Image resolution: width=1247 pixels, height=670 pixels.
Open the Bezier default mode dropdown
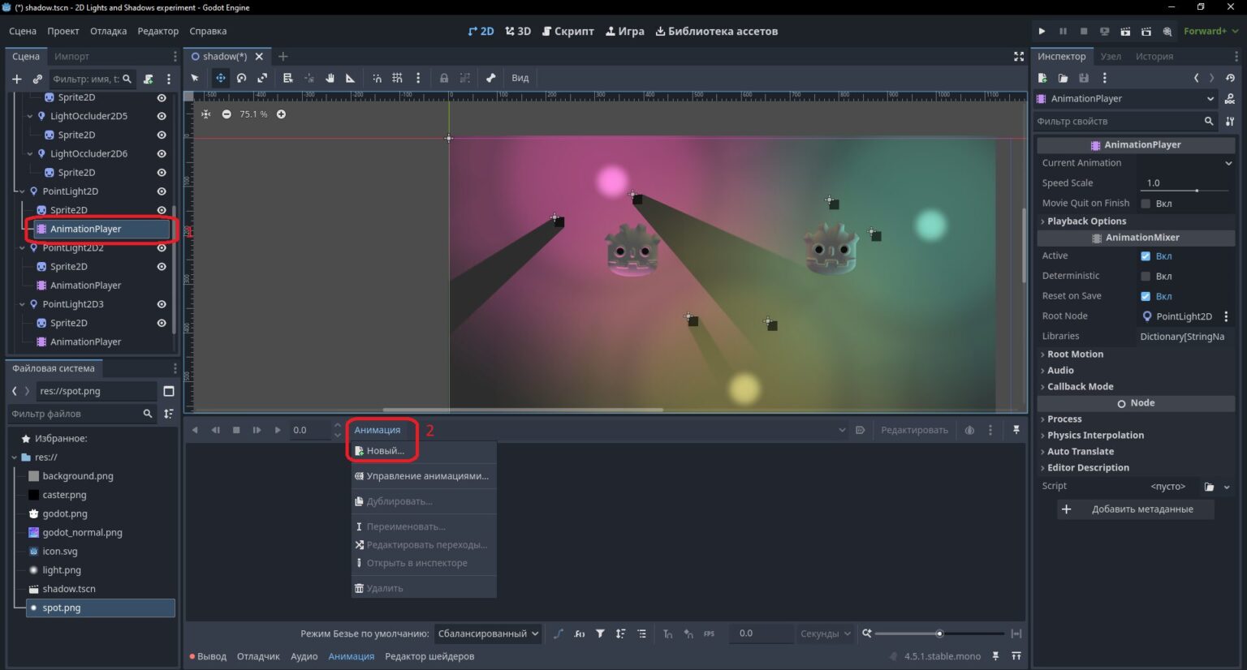click(x=487, y=633)
